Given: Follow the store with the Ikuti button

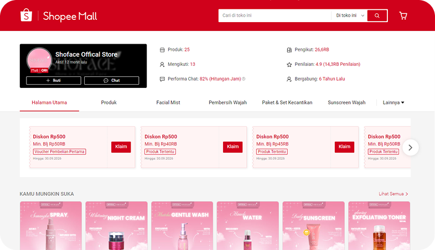Looking at the screenshot, I should (x=54, y=80).
